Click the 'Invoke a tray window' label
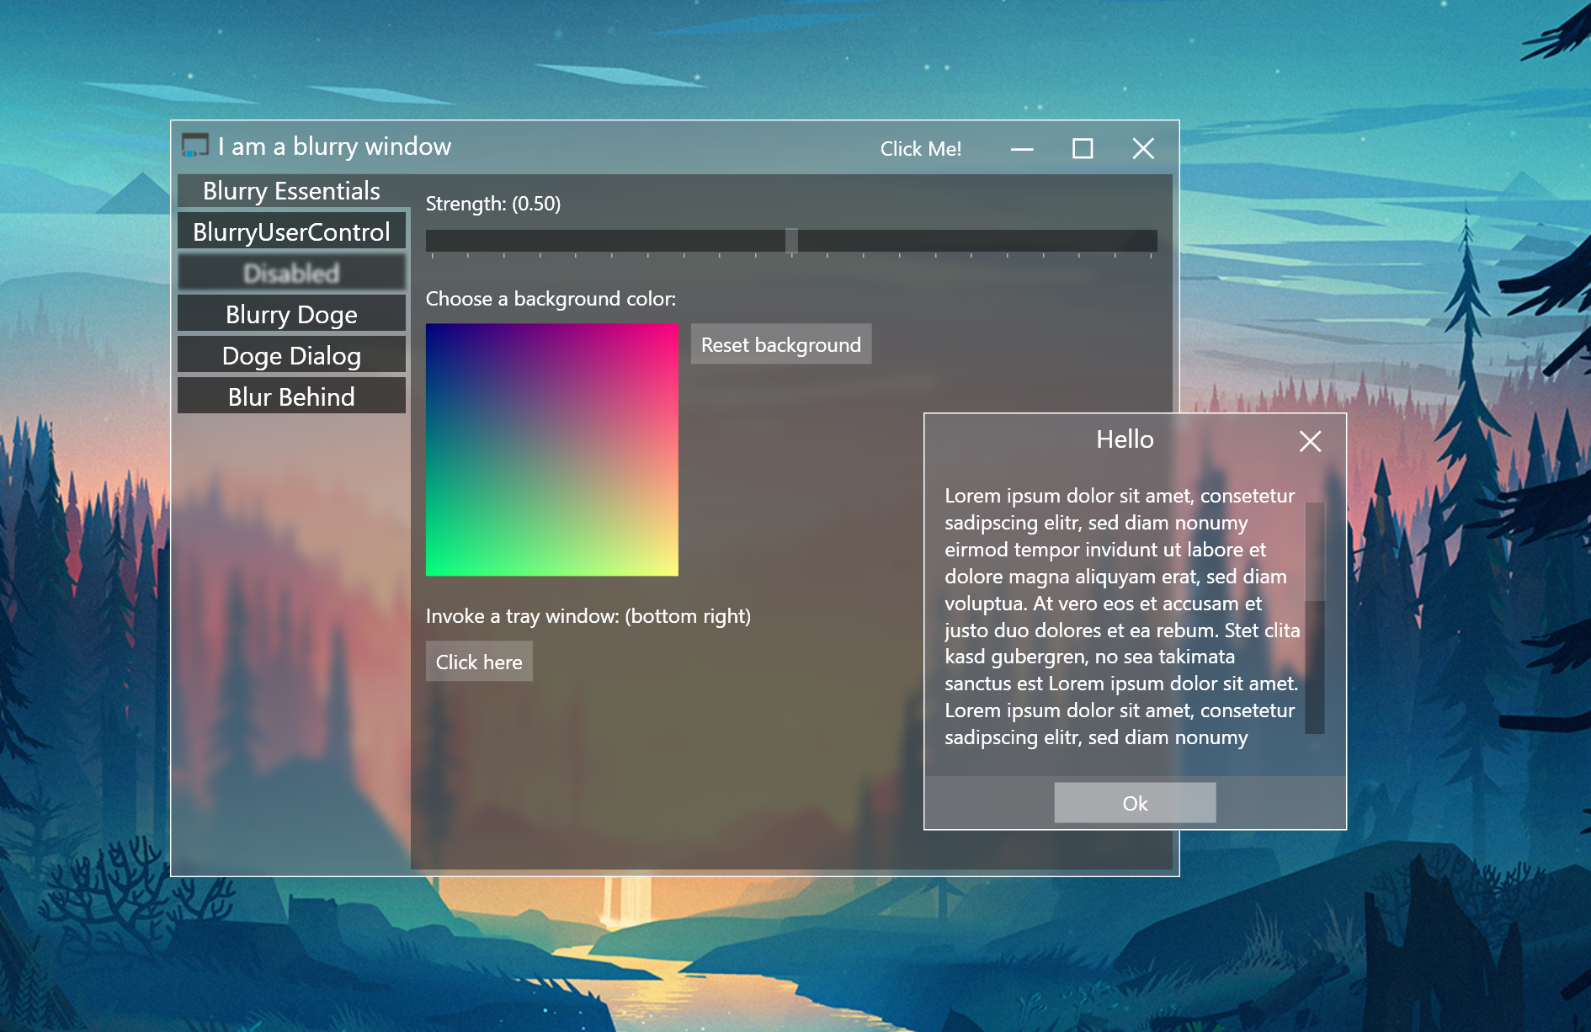This screenshot has height=1032, width=1591. click(588, 616)
